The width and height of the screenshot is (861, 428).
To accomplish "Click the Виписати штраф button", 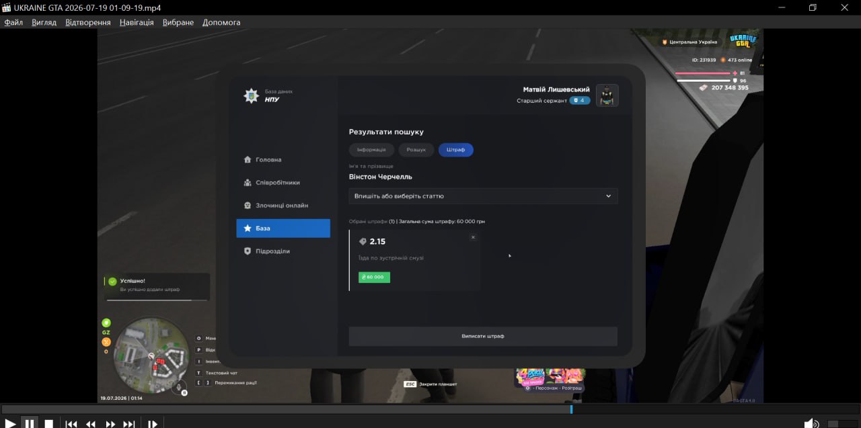I will (483, 336).
